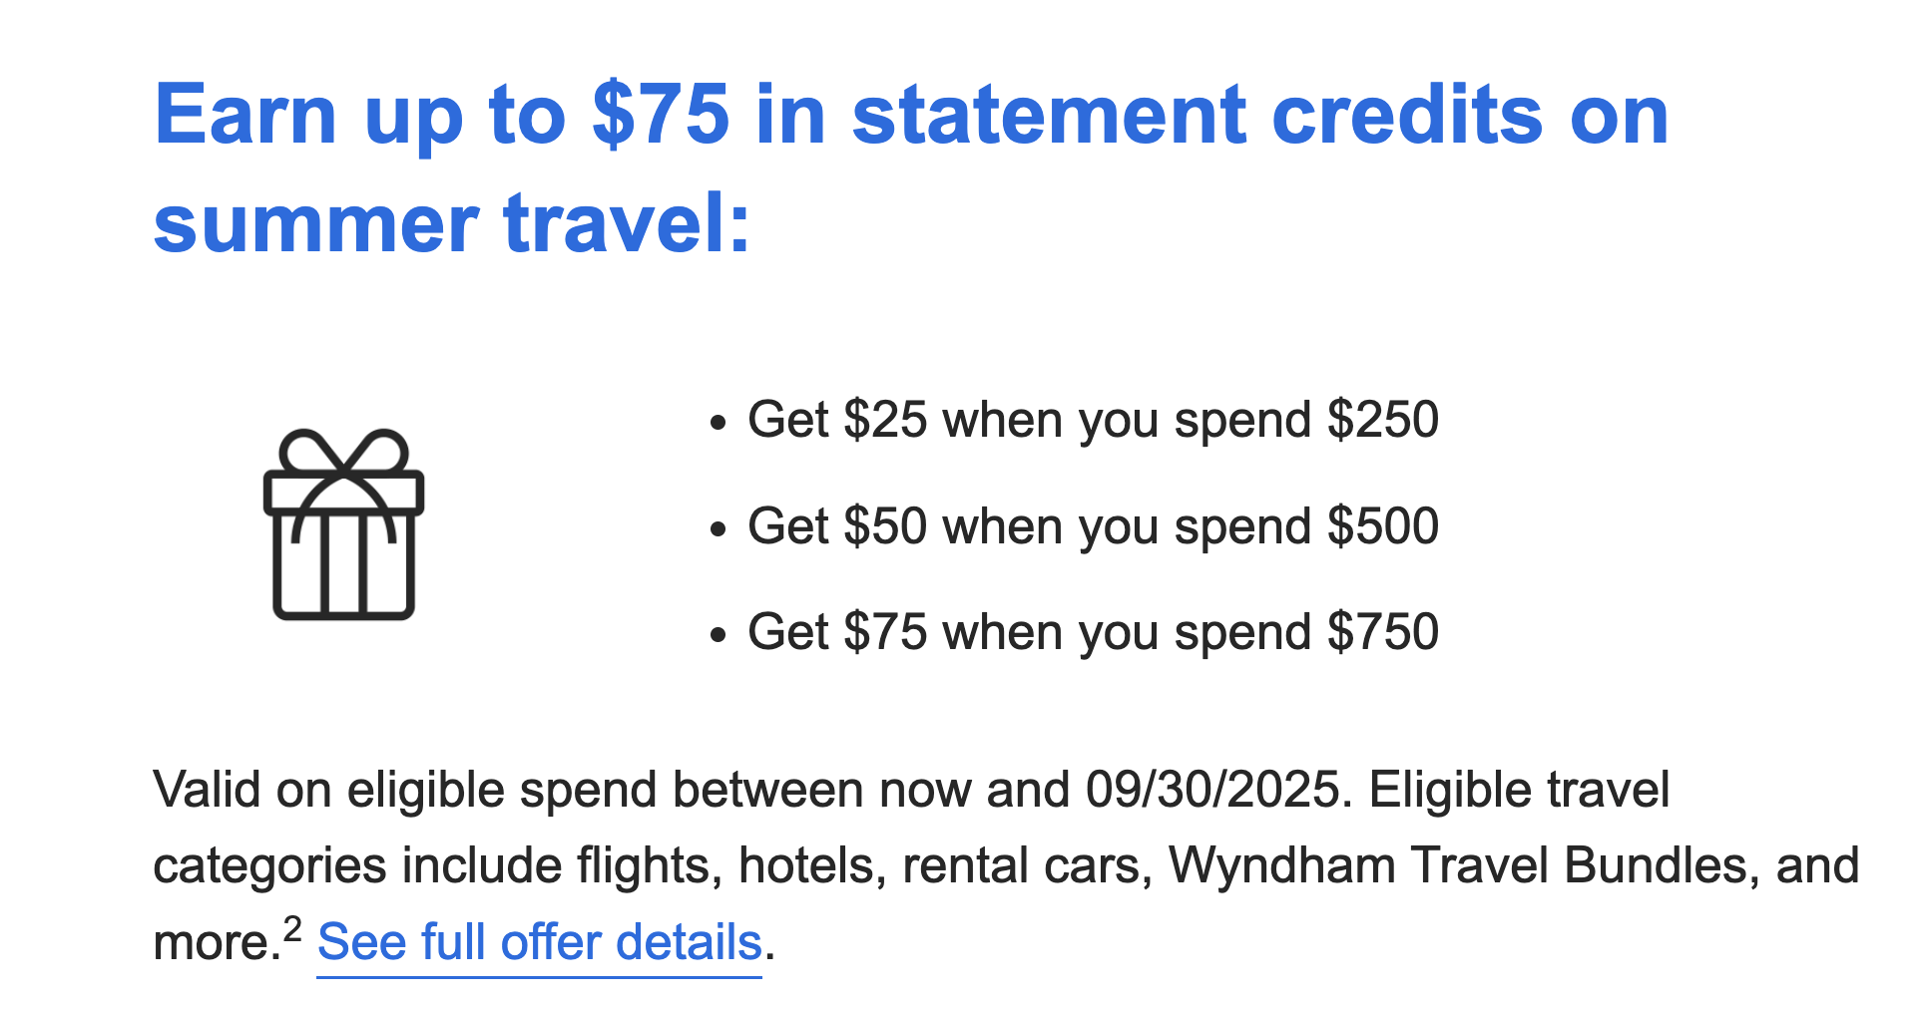Click the gift box icon
Screen dimensions: 1928x1011
click(344, 524)
